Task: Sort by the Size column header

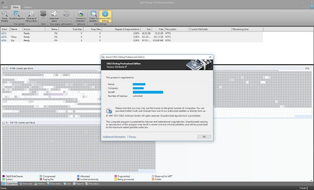Action: click(x=146, y=29)
